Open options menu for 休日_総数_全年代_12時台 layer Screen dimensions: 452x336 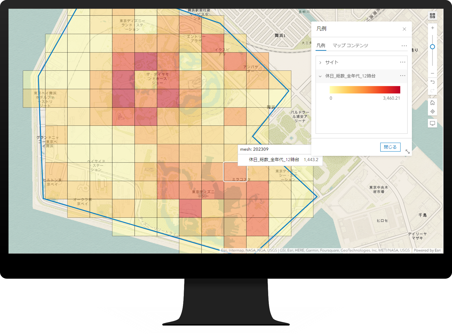[x=402, y=76]
